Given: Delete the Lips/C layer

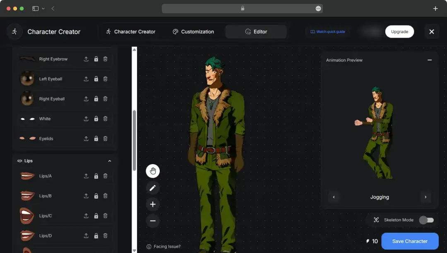Looking at the screenshot, I should 106,215.
